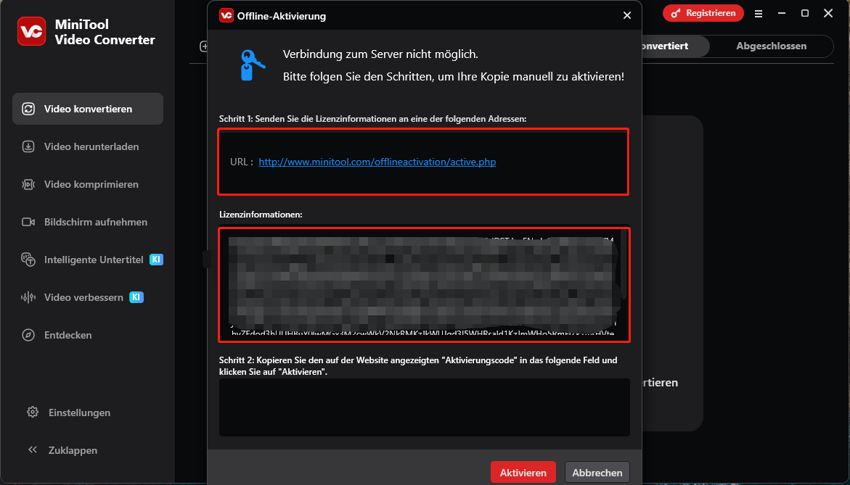Collapse the sidebar with the Zuklappen chevrons
Screen dimensions: 850x485
click(x=33, y=450)
